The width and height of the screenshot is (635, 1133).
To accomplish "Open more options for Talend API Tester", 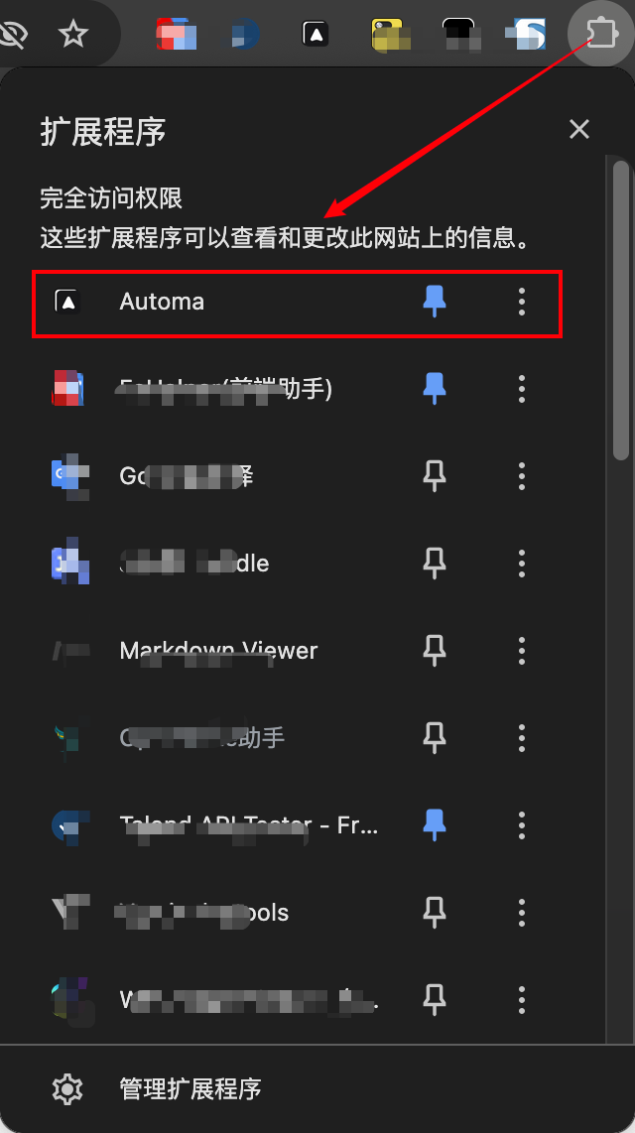I will coord(522,825).
